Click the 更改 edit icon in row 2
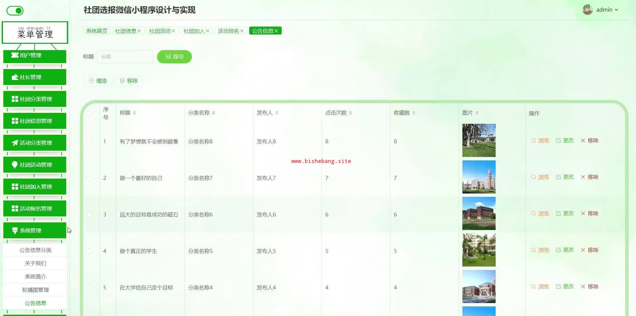 (558, 177)
